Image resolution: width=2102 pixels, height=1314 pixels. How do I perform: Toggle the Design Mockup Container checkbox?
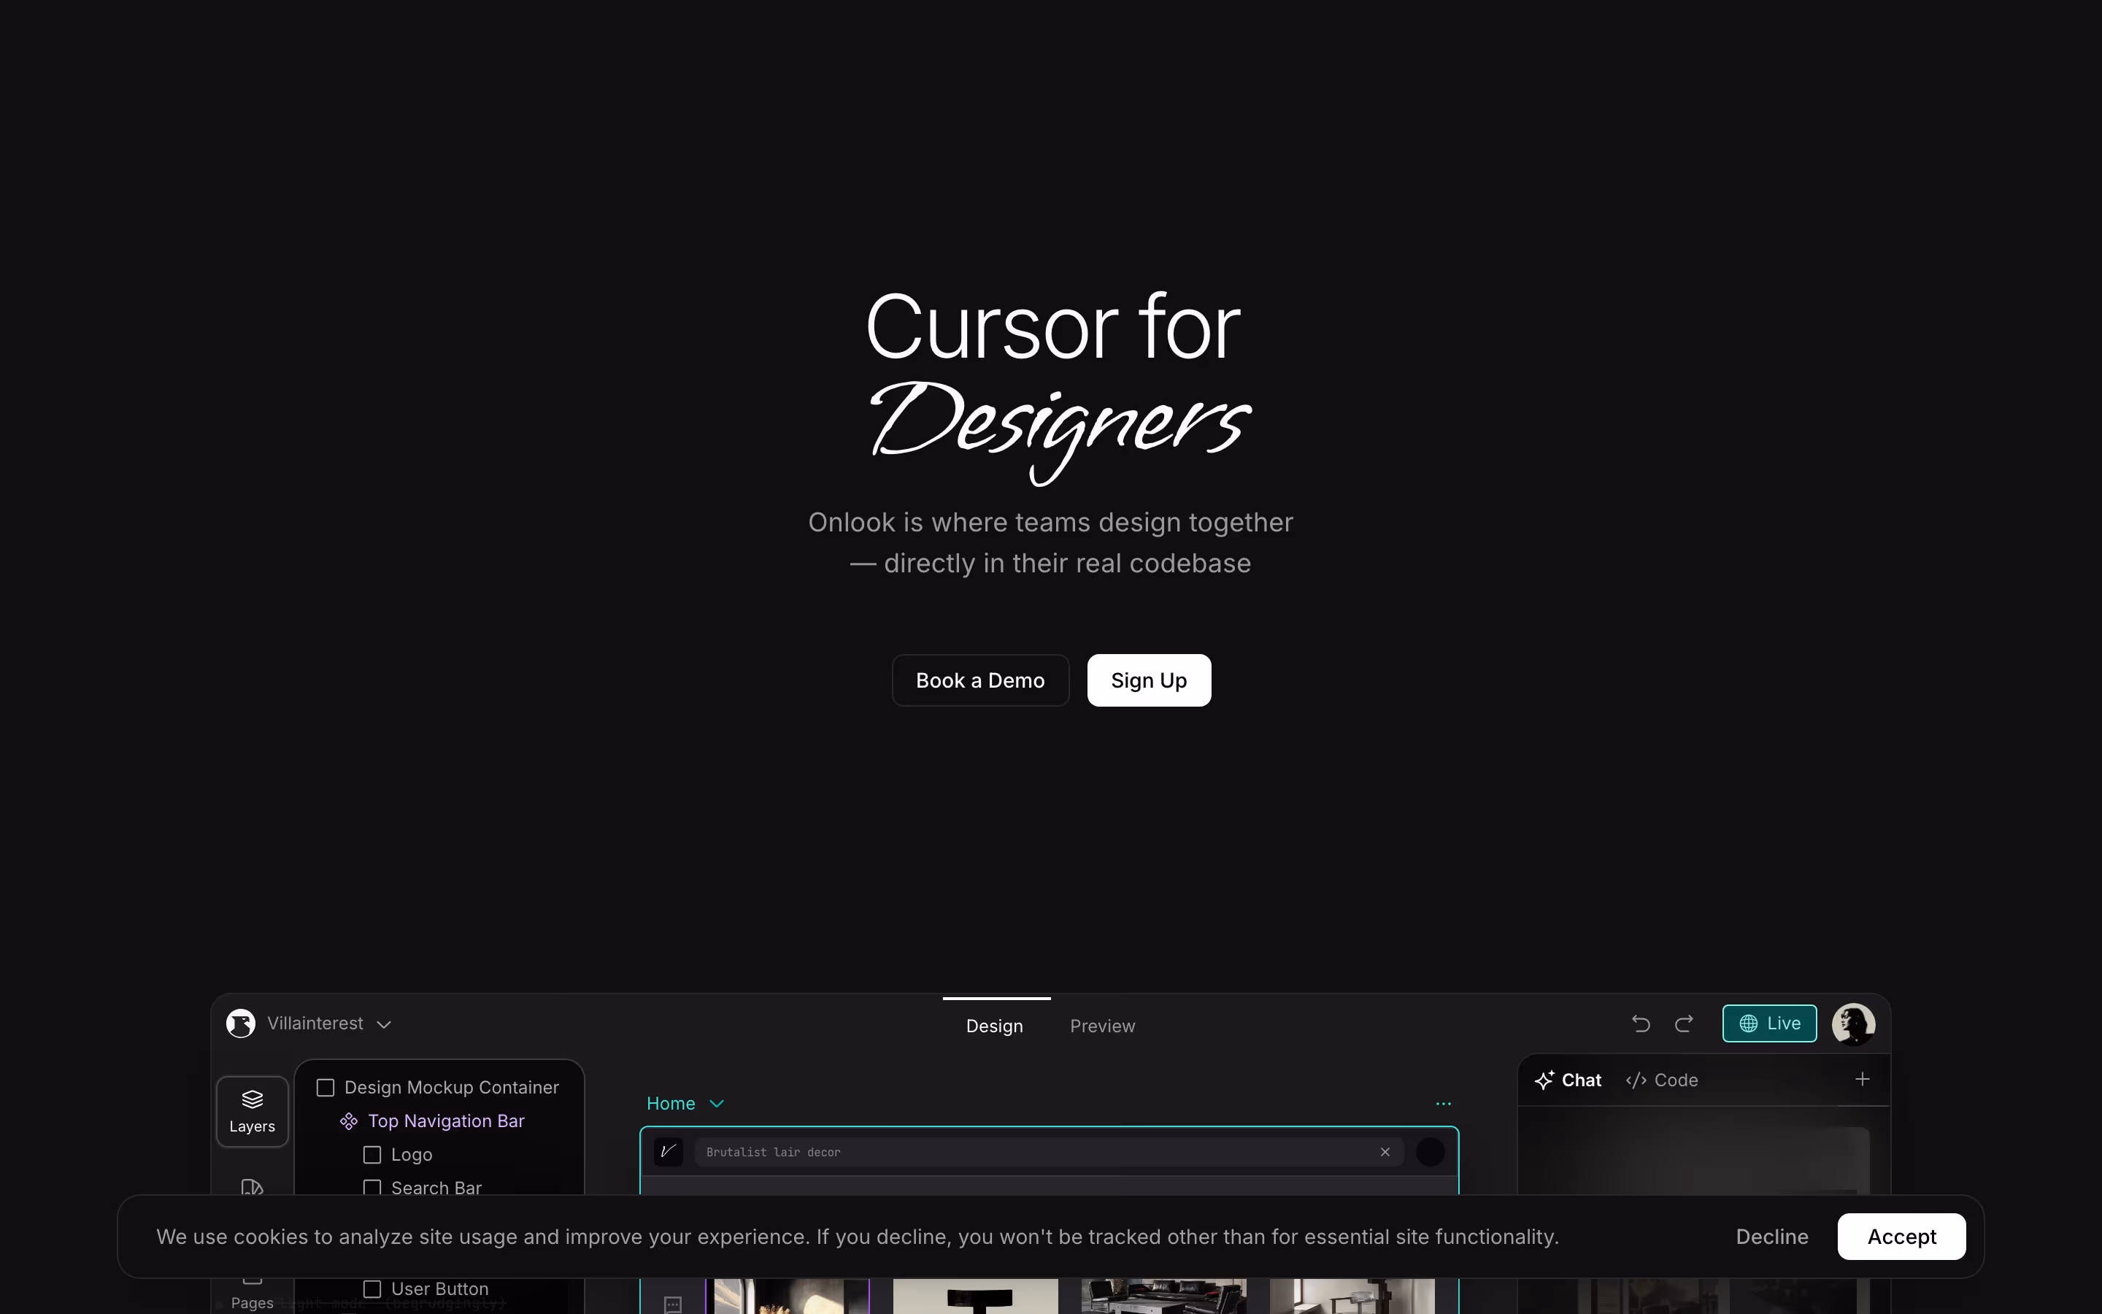pyautogui.click(x=326, y=1088)
